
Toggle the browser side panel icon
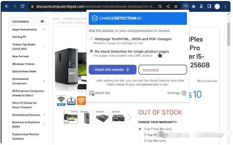pyautogui.click(x=209, y=6)
